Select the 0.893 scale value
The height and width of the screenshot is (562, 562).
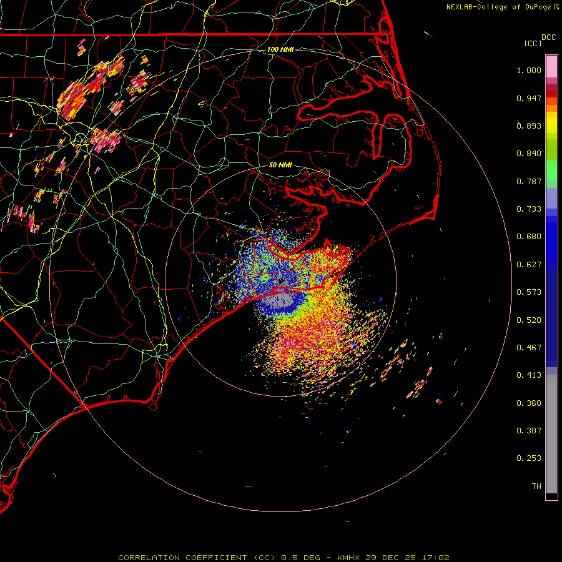pos(529,126)
